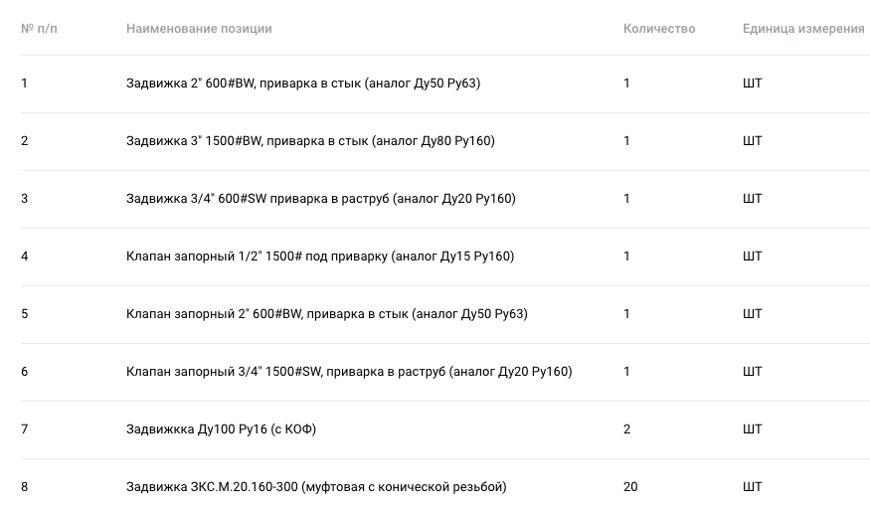This screenshot has width=870, height=509.
Task: Click the "Наименование позиции" column header
Action: tap(199, 29)
